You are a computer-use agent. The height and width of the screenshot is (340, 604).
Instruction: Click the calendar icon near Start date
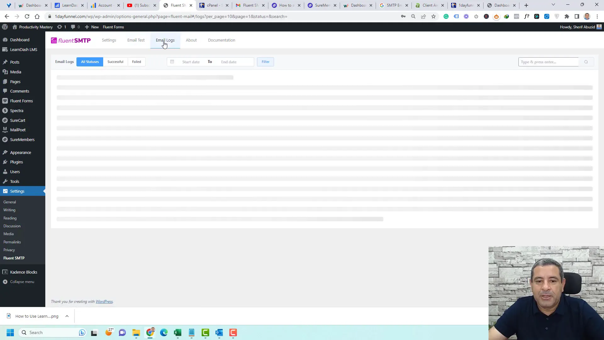click(x=172, y=61)
